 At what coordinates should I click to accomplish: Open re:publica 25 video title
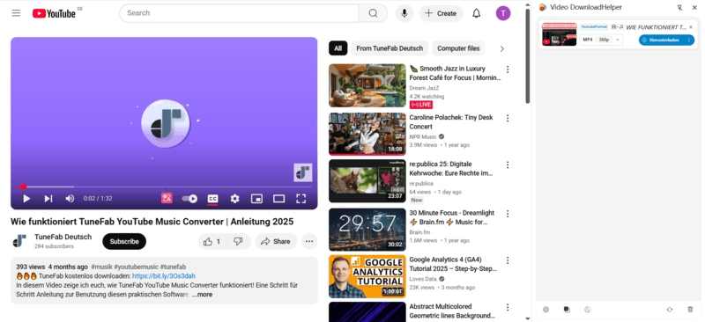tap(451, 168)
